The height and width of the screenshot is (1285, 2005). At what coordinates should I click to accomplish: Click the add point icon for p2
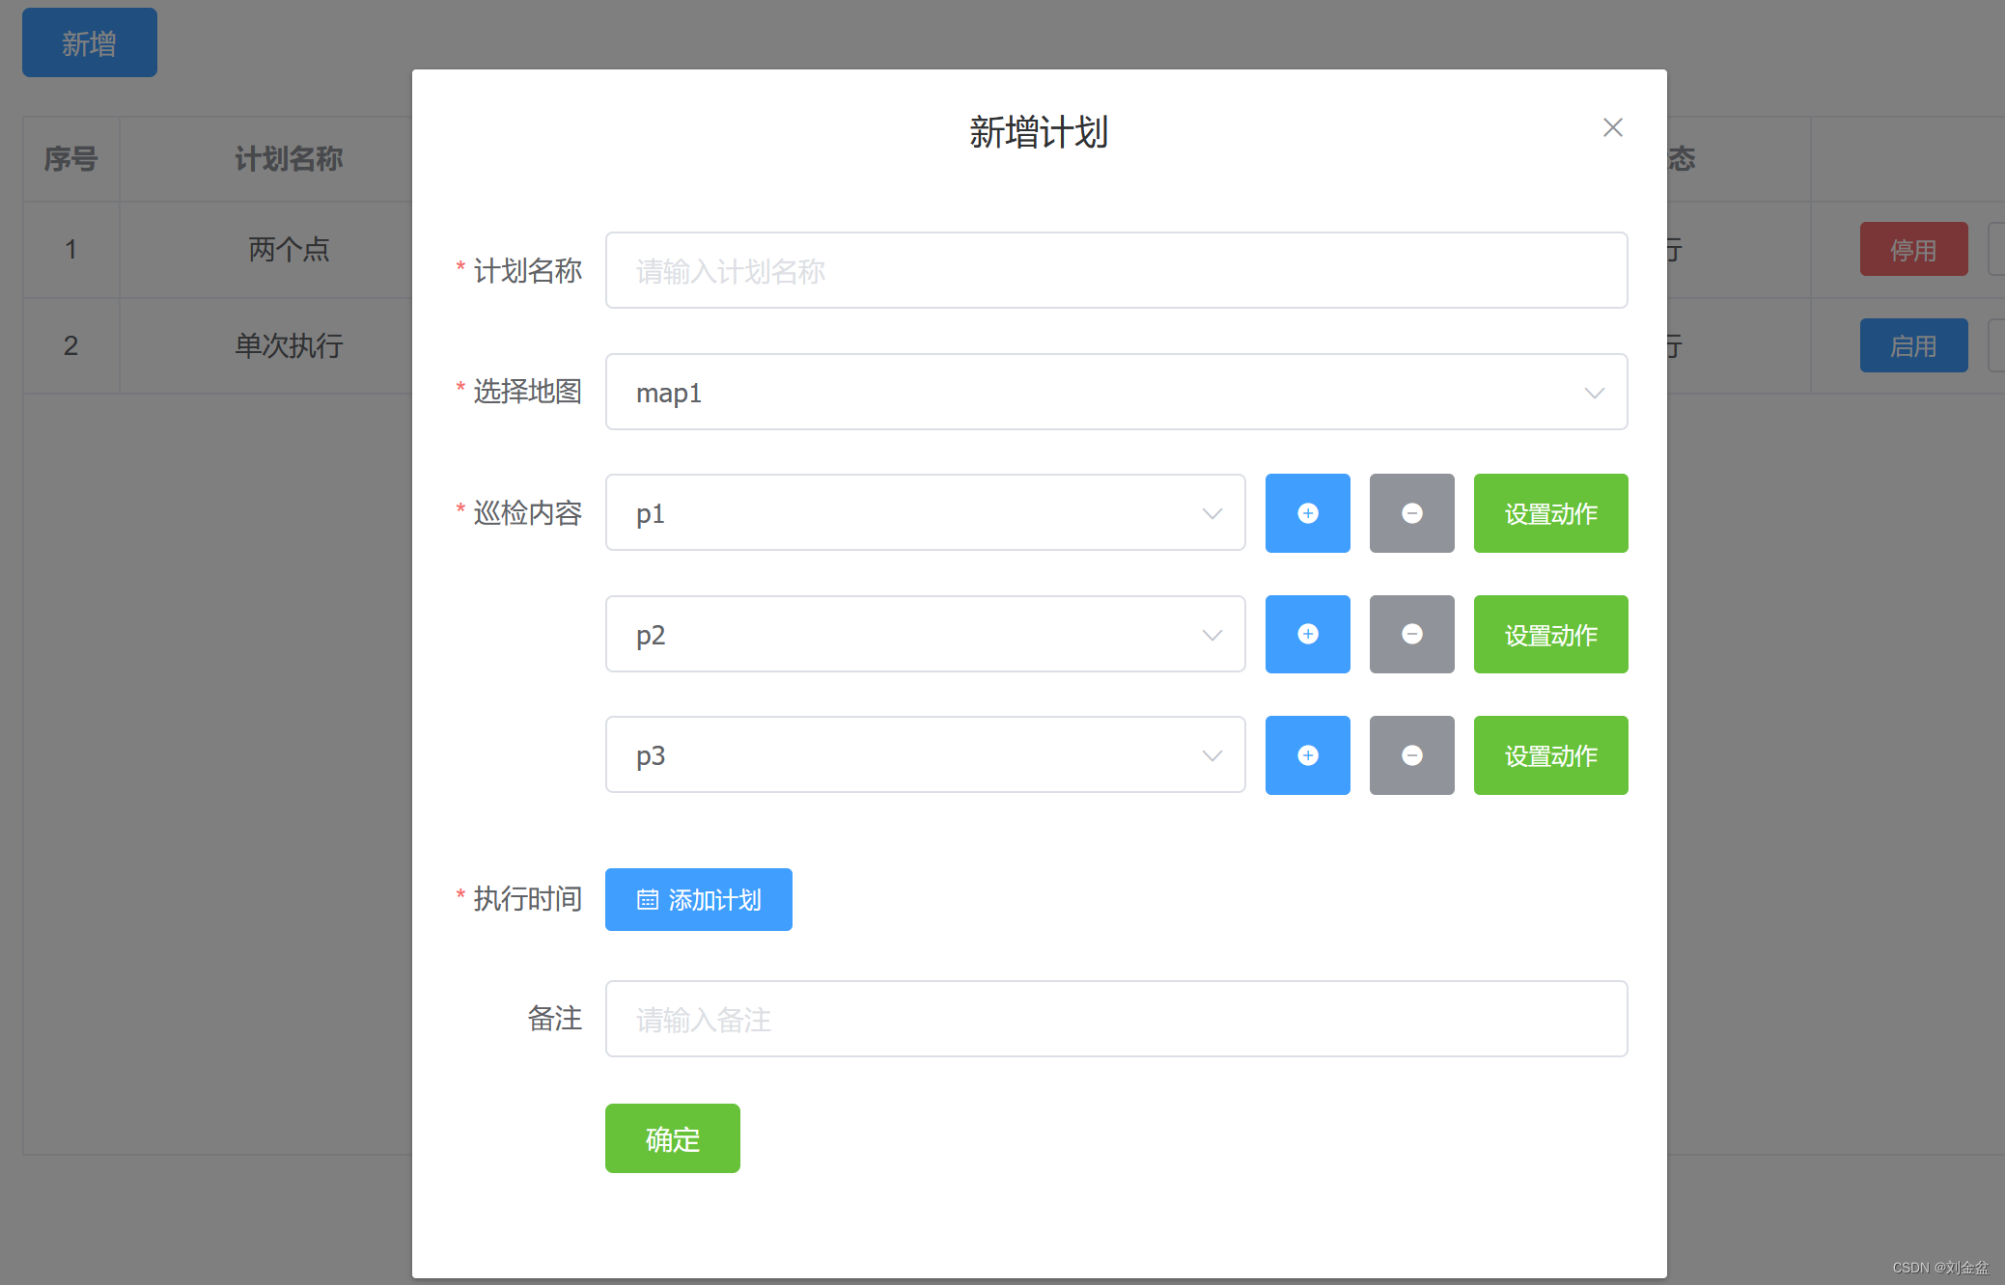(x=1305, y=632)
